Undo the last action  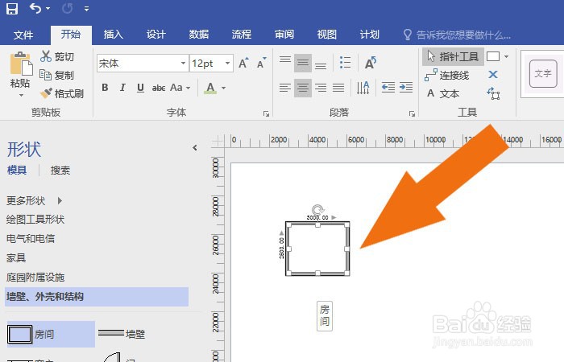[x=35, y=8]
